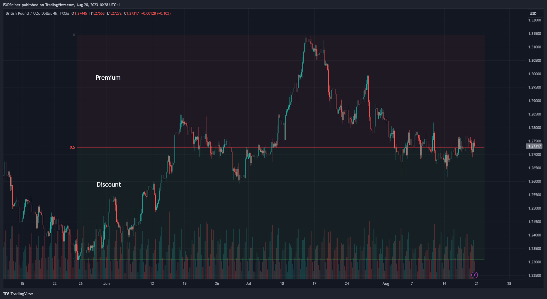The width and height of the screenshot is (547, 299).
Task: Select the Aug label on the time axis
Action: pyautogui.click(x=386, y=284)
